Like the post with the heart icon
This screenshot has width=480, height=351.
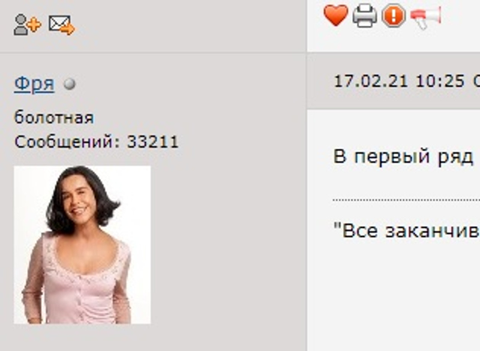(335, 15)
